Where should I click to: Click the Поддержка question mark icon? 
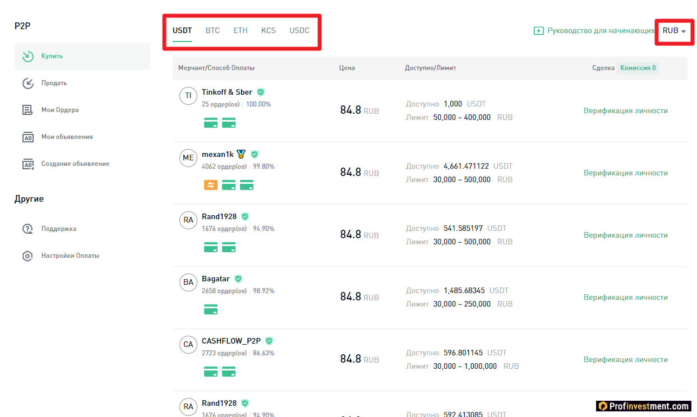click(28, 229)
